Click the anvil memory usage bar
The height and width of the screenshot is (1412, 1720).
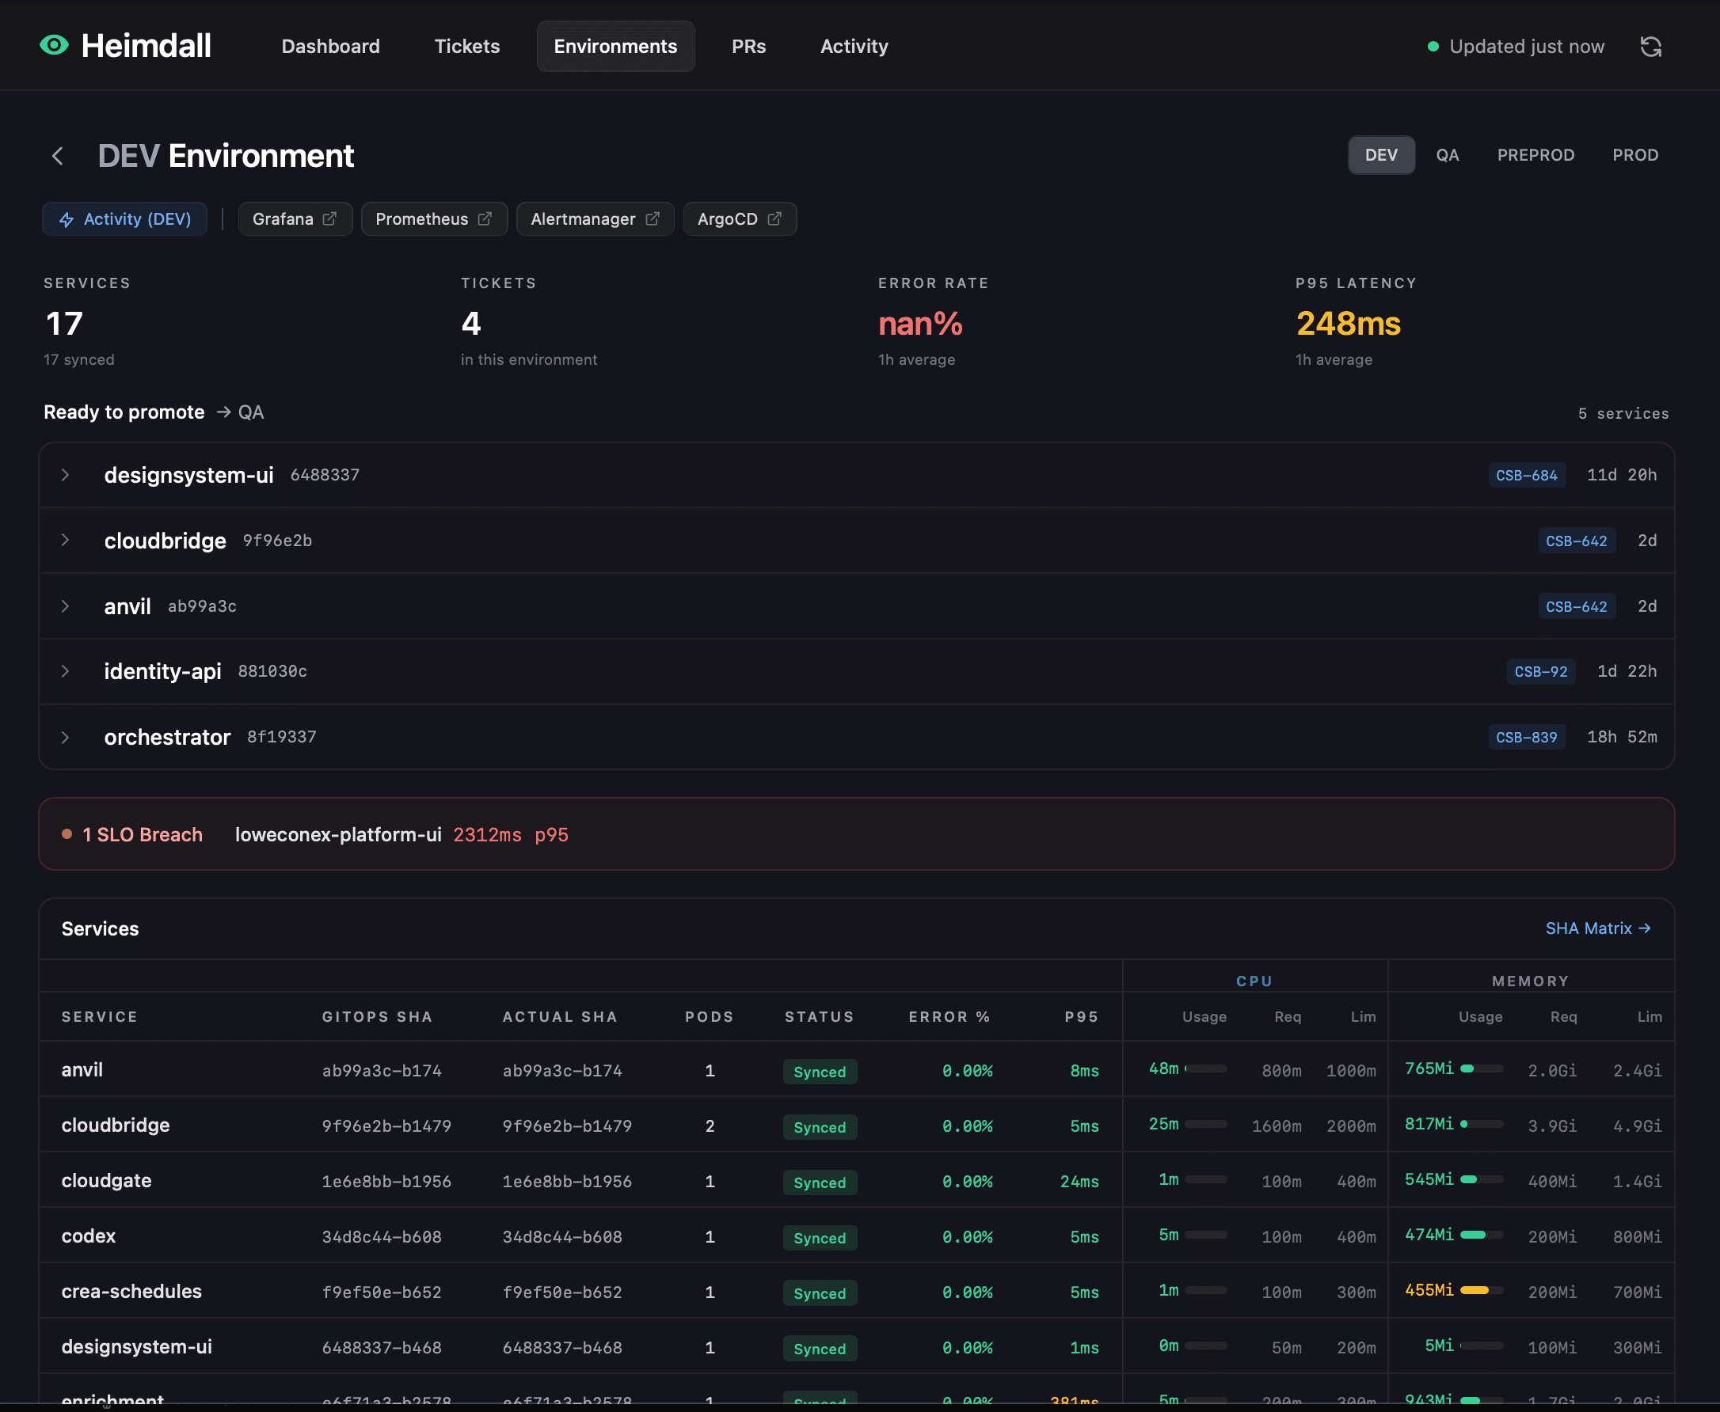pos(1481,1068)
